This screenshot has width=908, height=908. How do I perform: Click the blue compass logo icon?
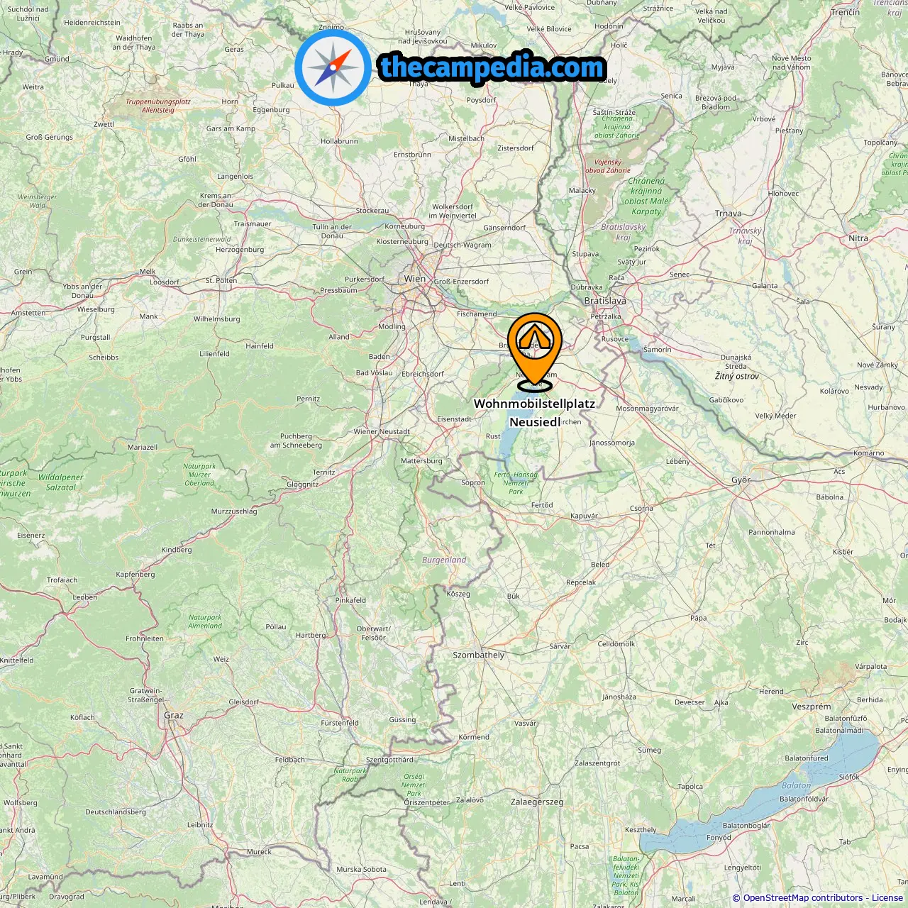click(x=333, y=67)
